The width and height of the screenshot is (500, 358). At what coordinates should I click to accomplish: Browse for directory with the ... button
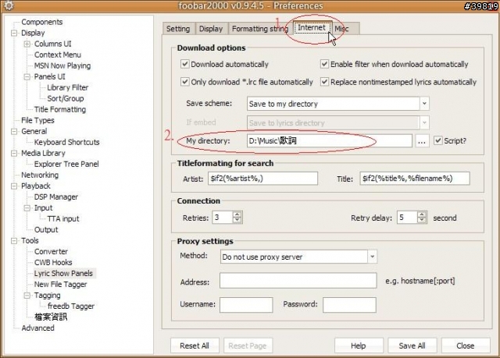[422, 140]
